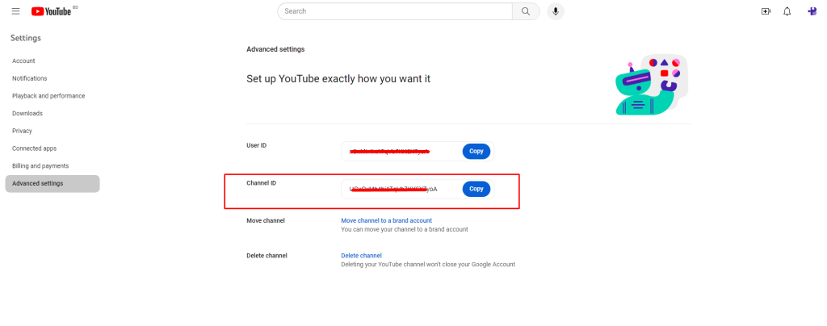Click the robot illustration image
The image size is (827, 326).
click(652, 84)
